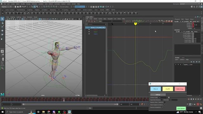Screen dimensions: 203x114
Task: Go to the Maya home screen icon
Action: coord(2,4)
